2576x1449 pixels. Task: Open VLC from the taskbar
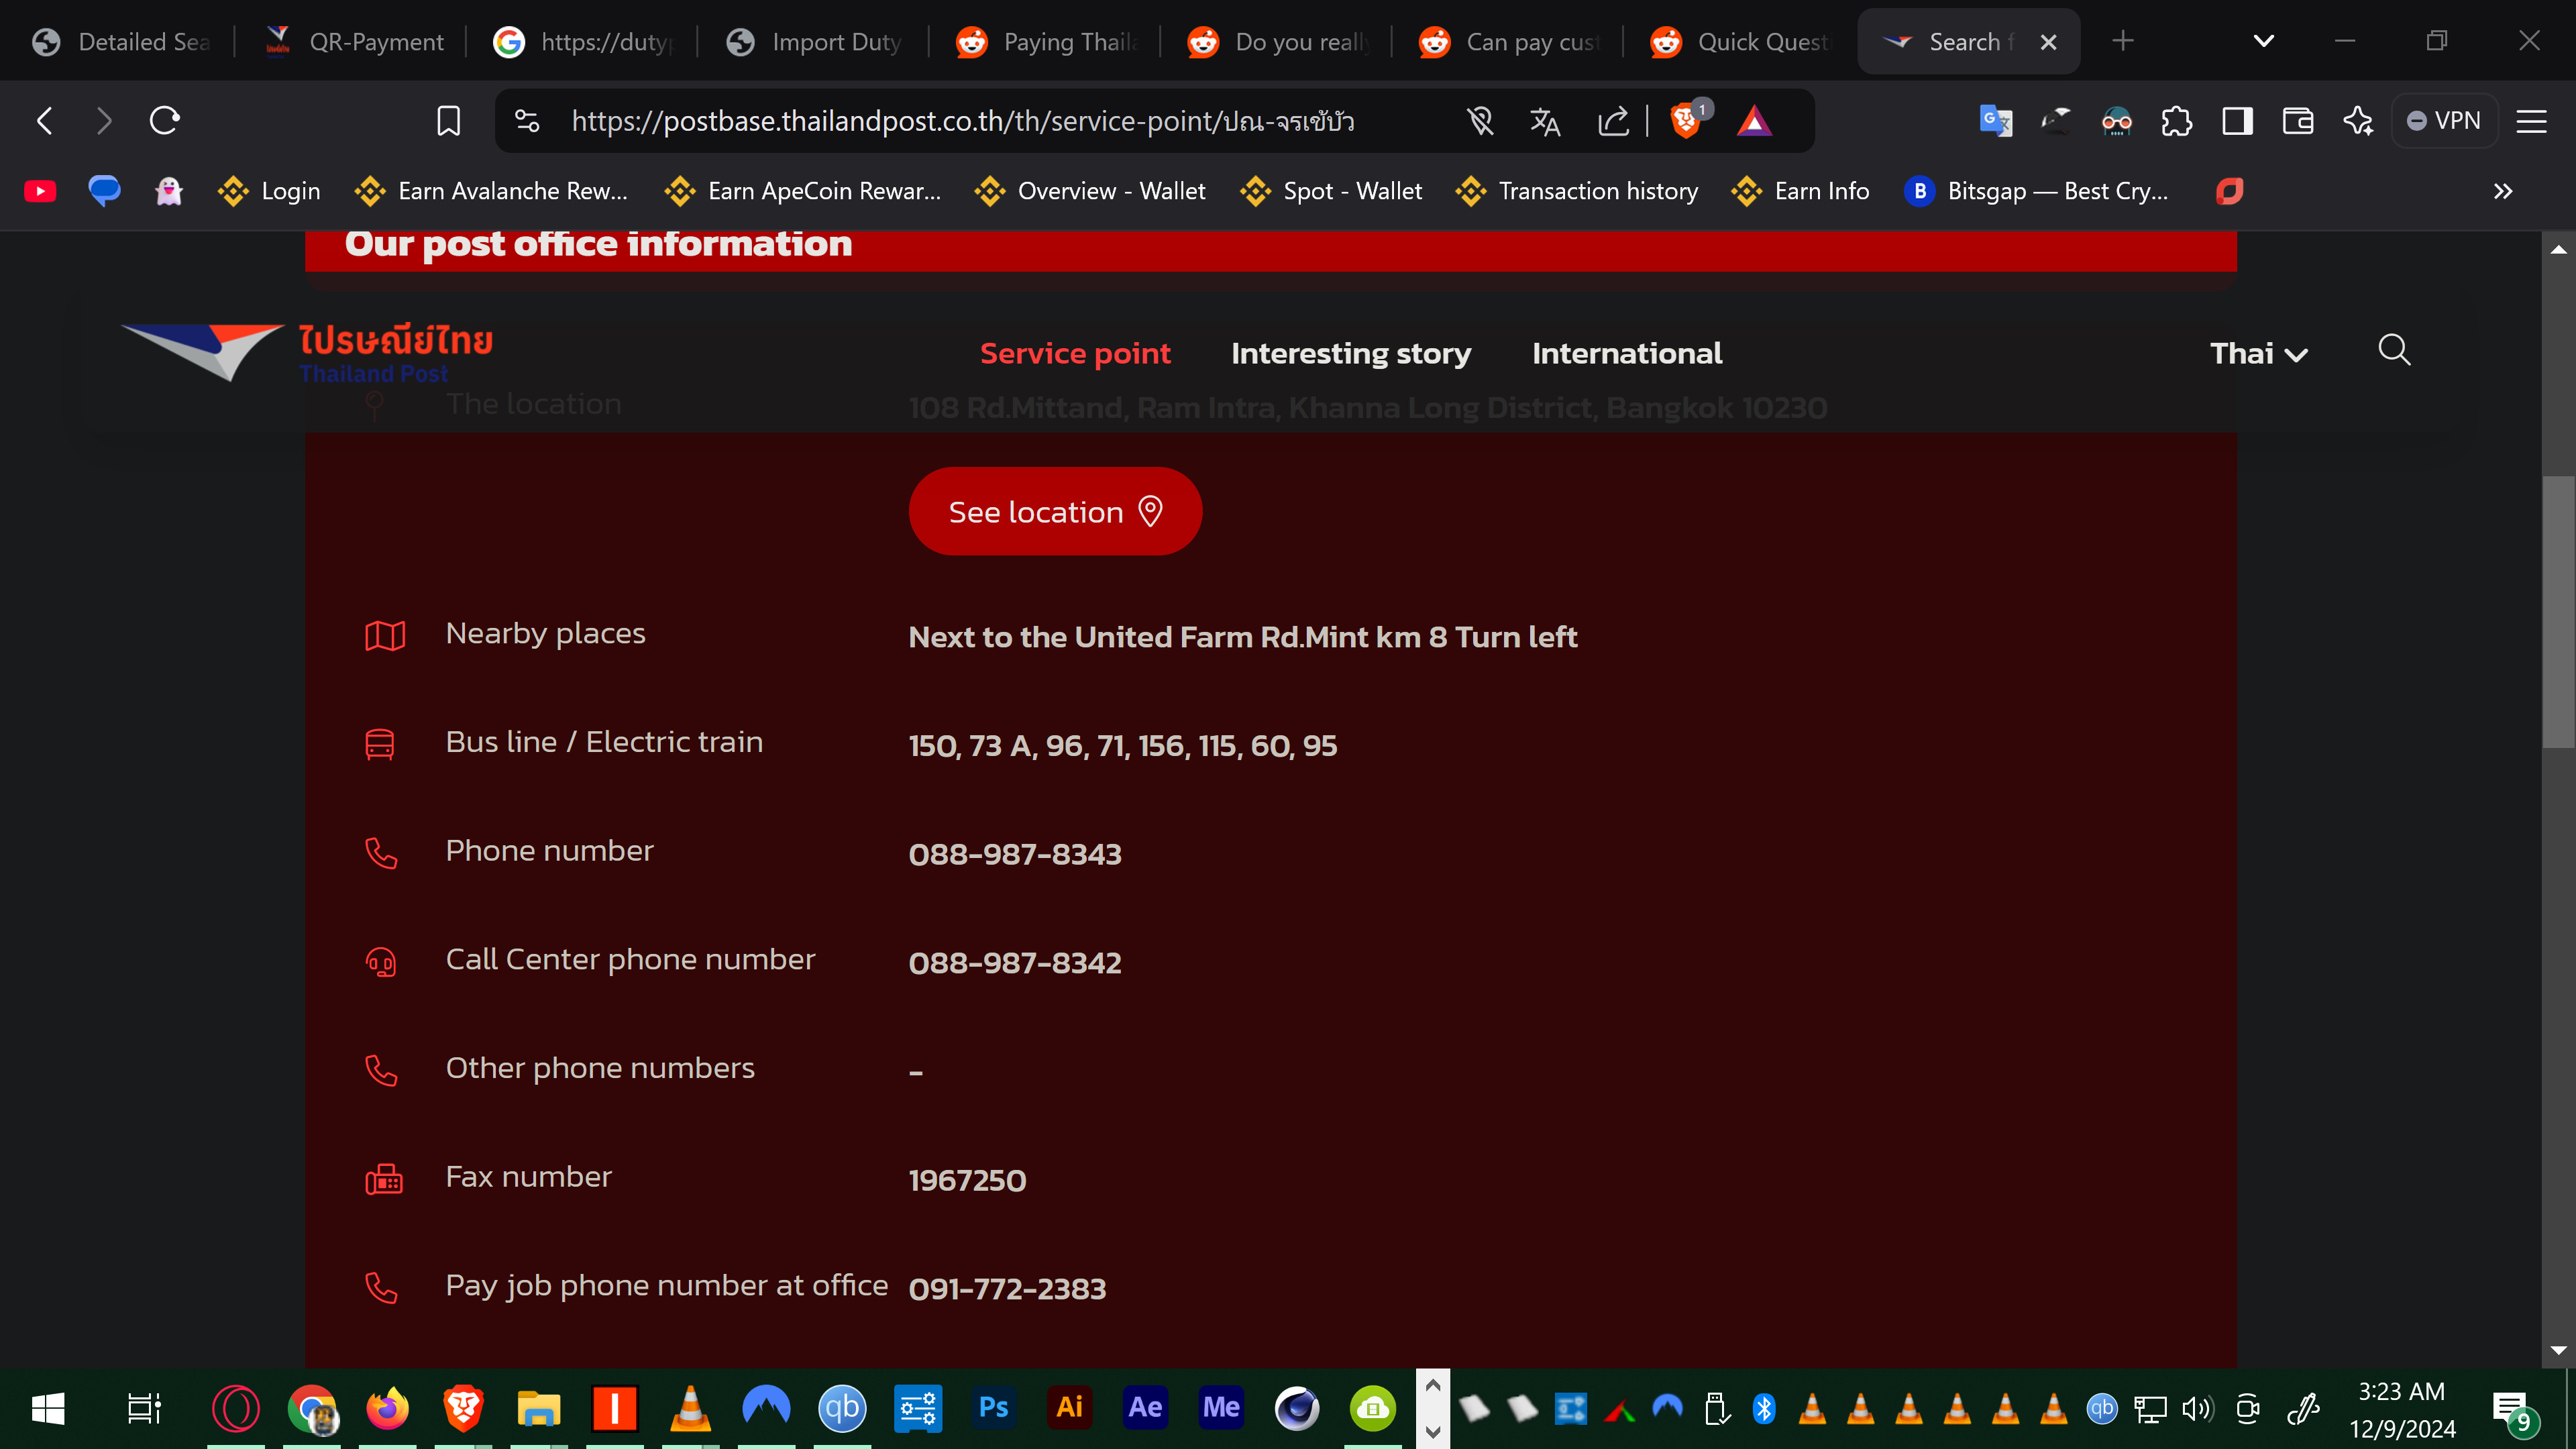coord(690,1408)
